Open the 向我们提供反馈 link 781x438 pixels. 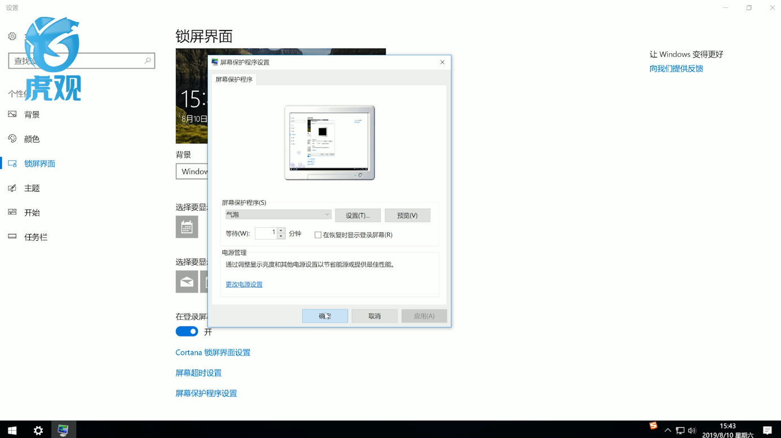(x=676, y=69)
